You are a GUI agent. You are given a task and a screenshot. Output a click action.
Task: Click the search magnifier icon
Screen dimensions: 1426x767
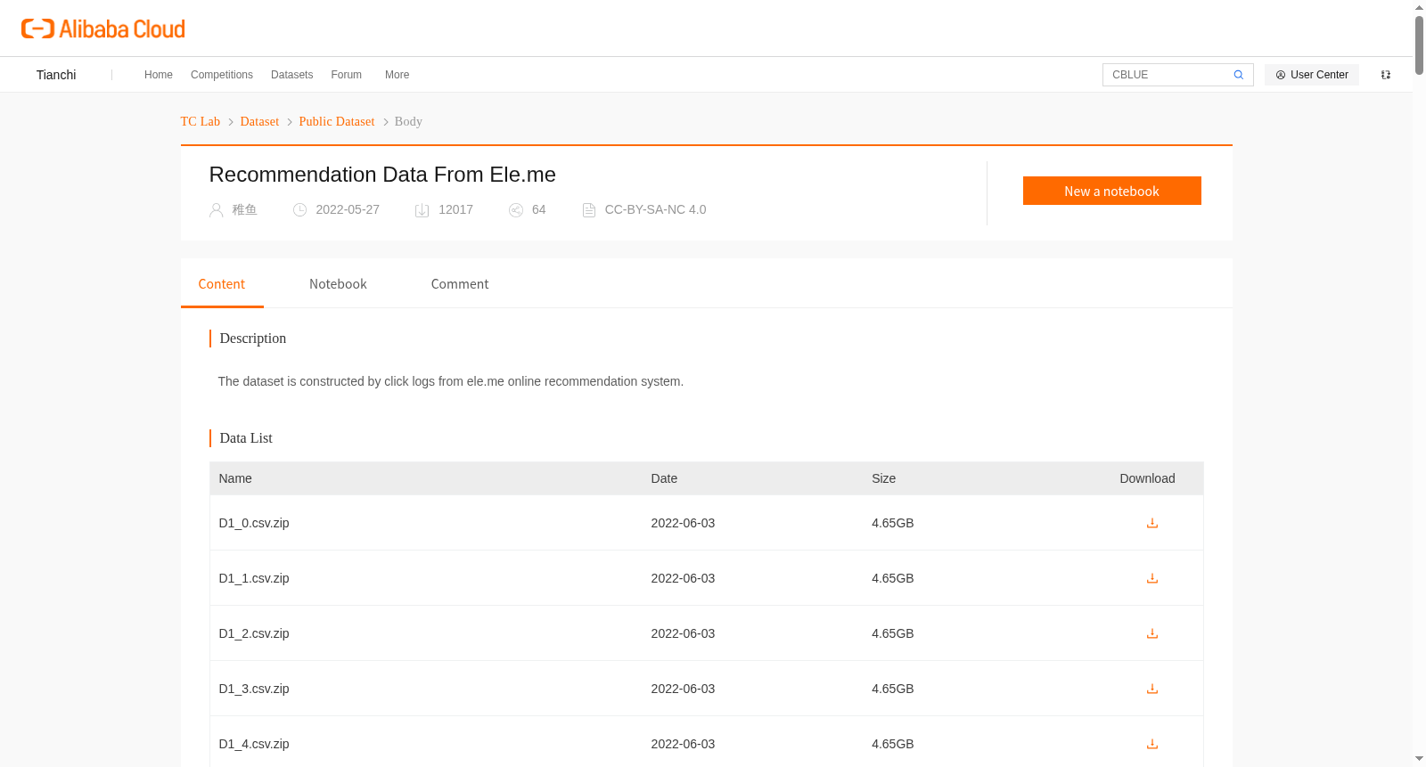[x=1239, y=75]
